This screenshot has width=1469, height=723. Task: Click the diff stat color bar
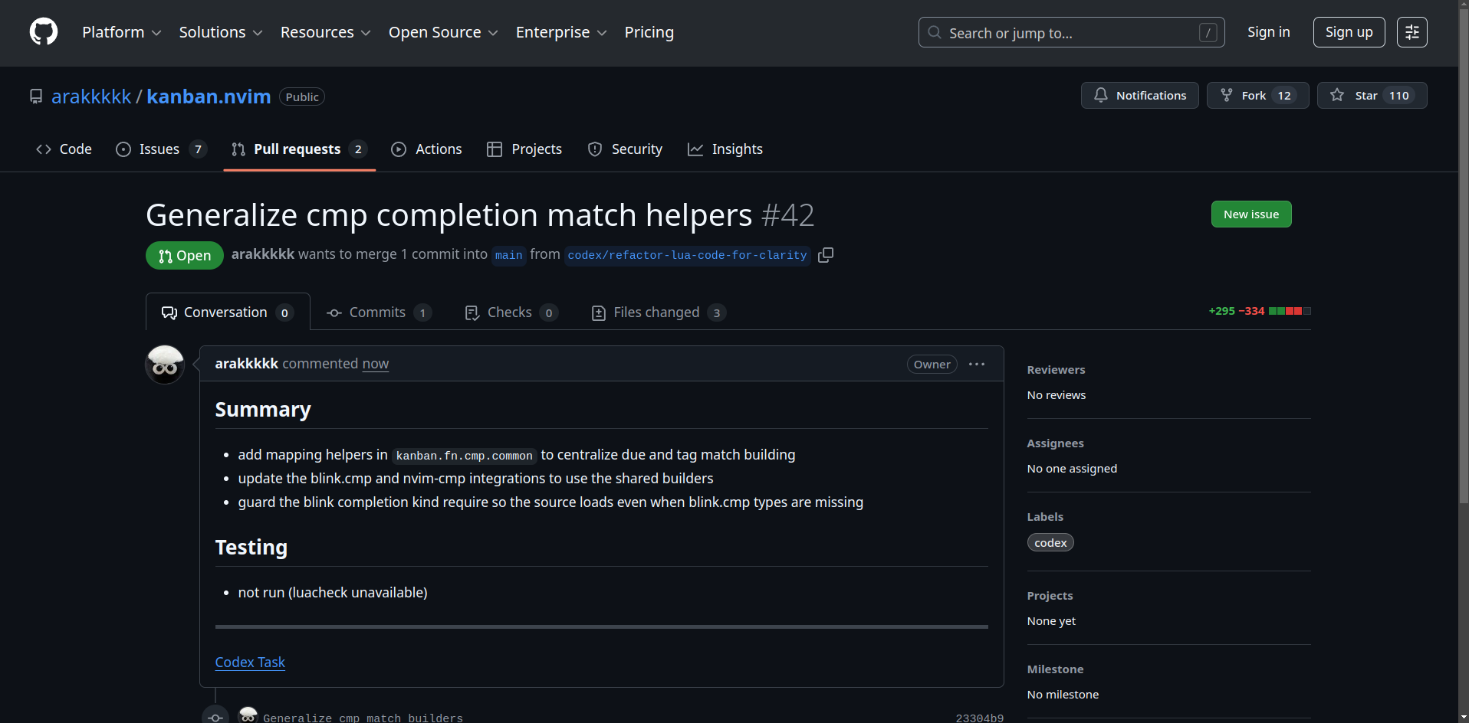(1290, 311)
